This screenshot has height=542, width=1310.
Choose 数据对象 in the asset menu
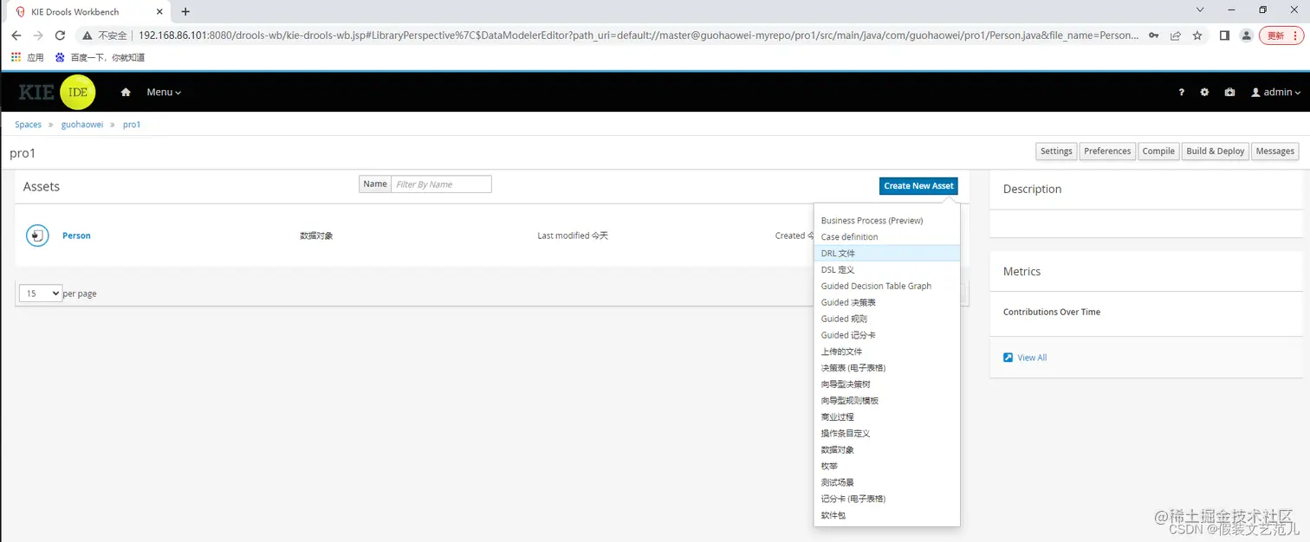click(887, 450)
